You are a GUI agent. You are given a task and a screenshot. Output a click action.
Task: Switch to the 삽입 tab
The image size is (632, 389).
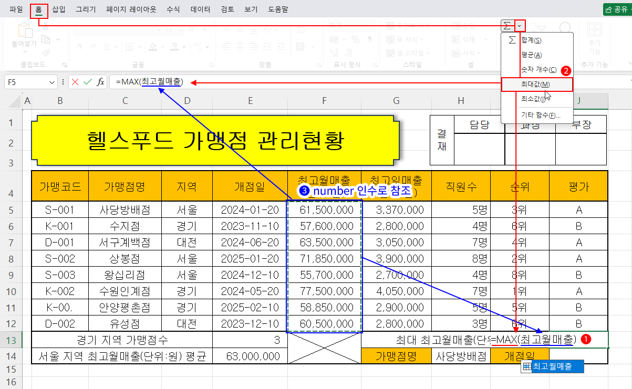pos(59,9)
